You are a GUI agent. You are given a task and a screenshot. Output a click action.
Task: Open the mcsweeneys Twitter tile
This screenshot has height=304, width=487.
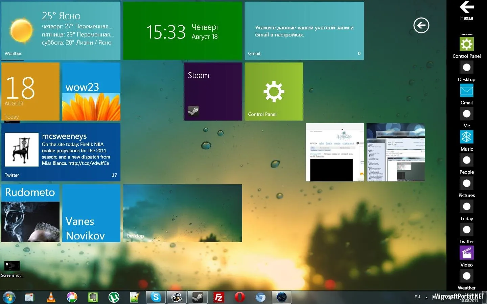click(x=61, y=152)
